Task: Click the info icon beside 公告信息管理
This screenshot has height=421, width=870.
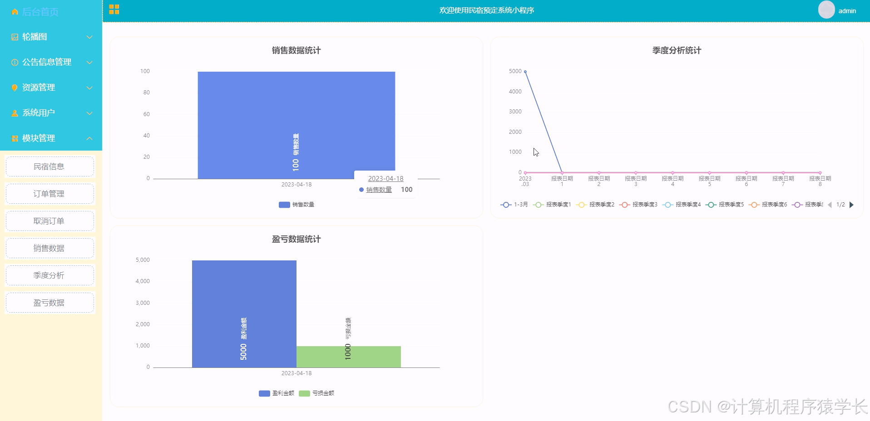Action: pyautogui.click(x=15, y=62)
